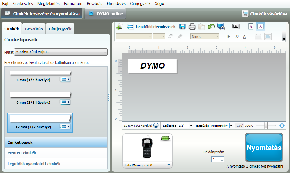
Task: Open the Megtekintés menu
Action: pyautogui.click(x=48, y=4)
